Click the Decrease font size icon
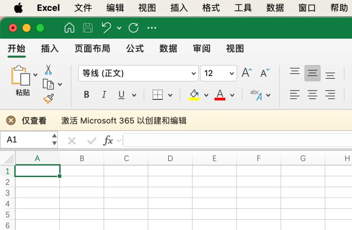 265,73
